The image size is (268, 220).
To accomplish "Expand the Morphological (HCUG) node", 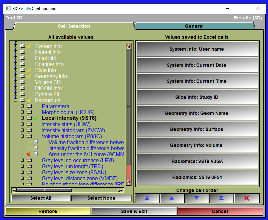I will pyautogui.click(x=22, y=112).
